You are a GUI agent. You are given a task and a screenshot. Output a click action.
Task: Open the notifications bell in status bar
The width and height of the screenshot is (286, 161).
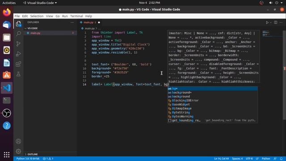(x=281, y=159)
